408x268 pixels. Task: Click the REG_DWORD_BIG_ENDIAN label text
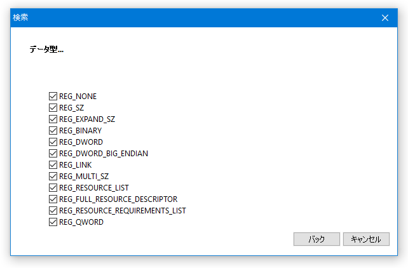pyautogui.click(x=104, y=153)
